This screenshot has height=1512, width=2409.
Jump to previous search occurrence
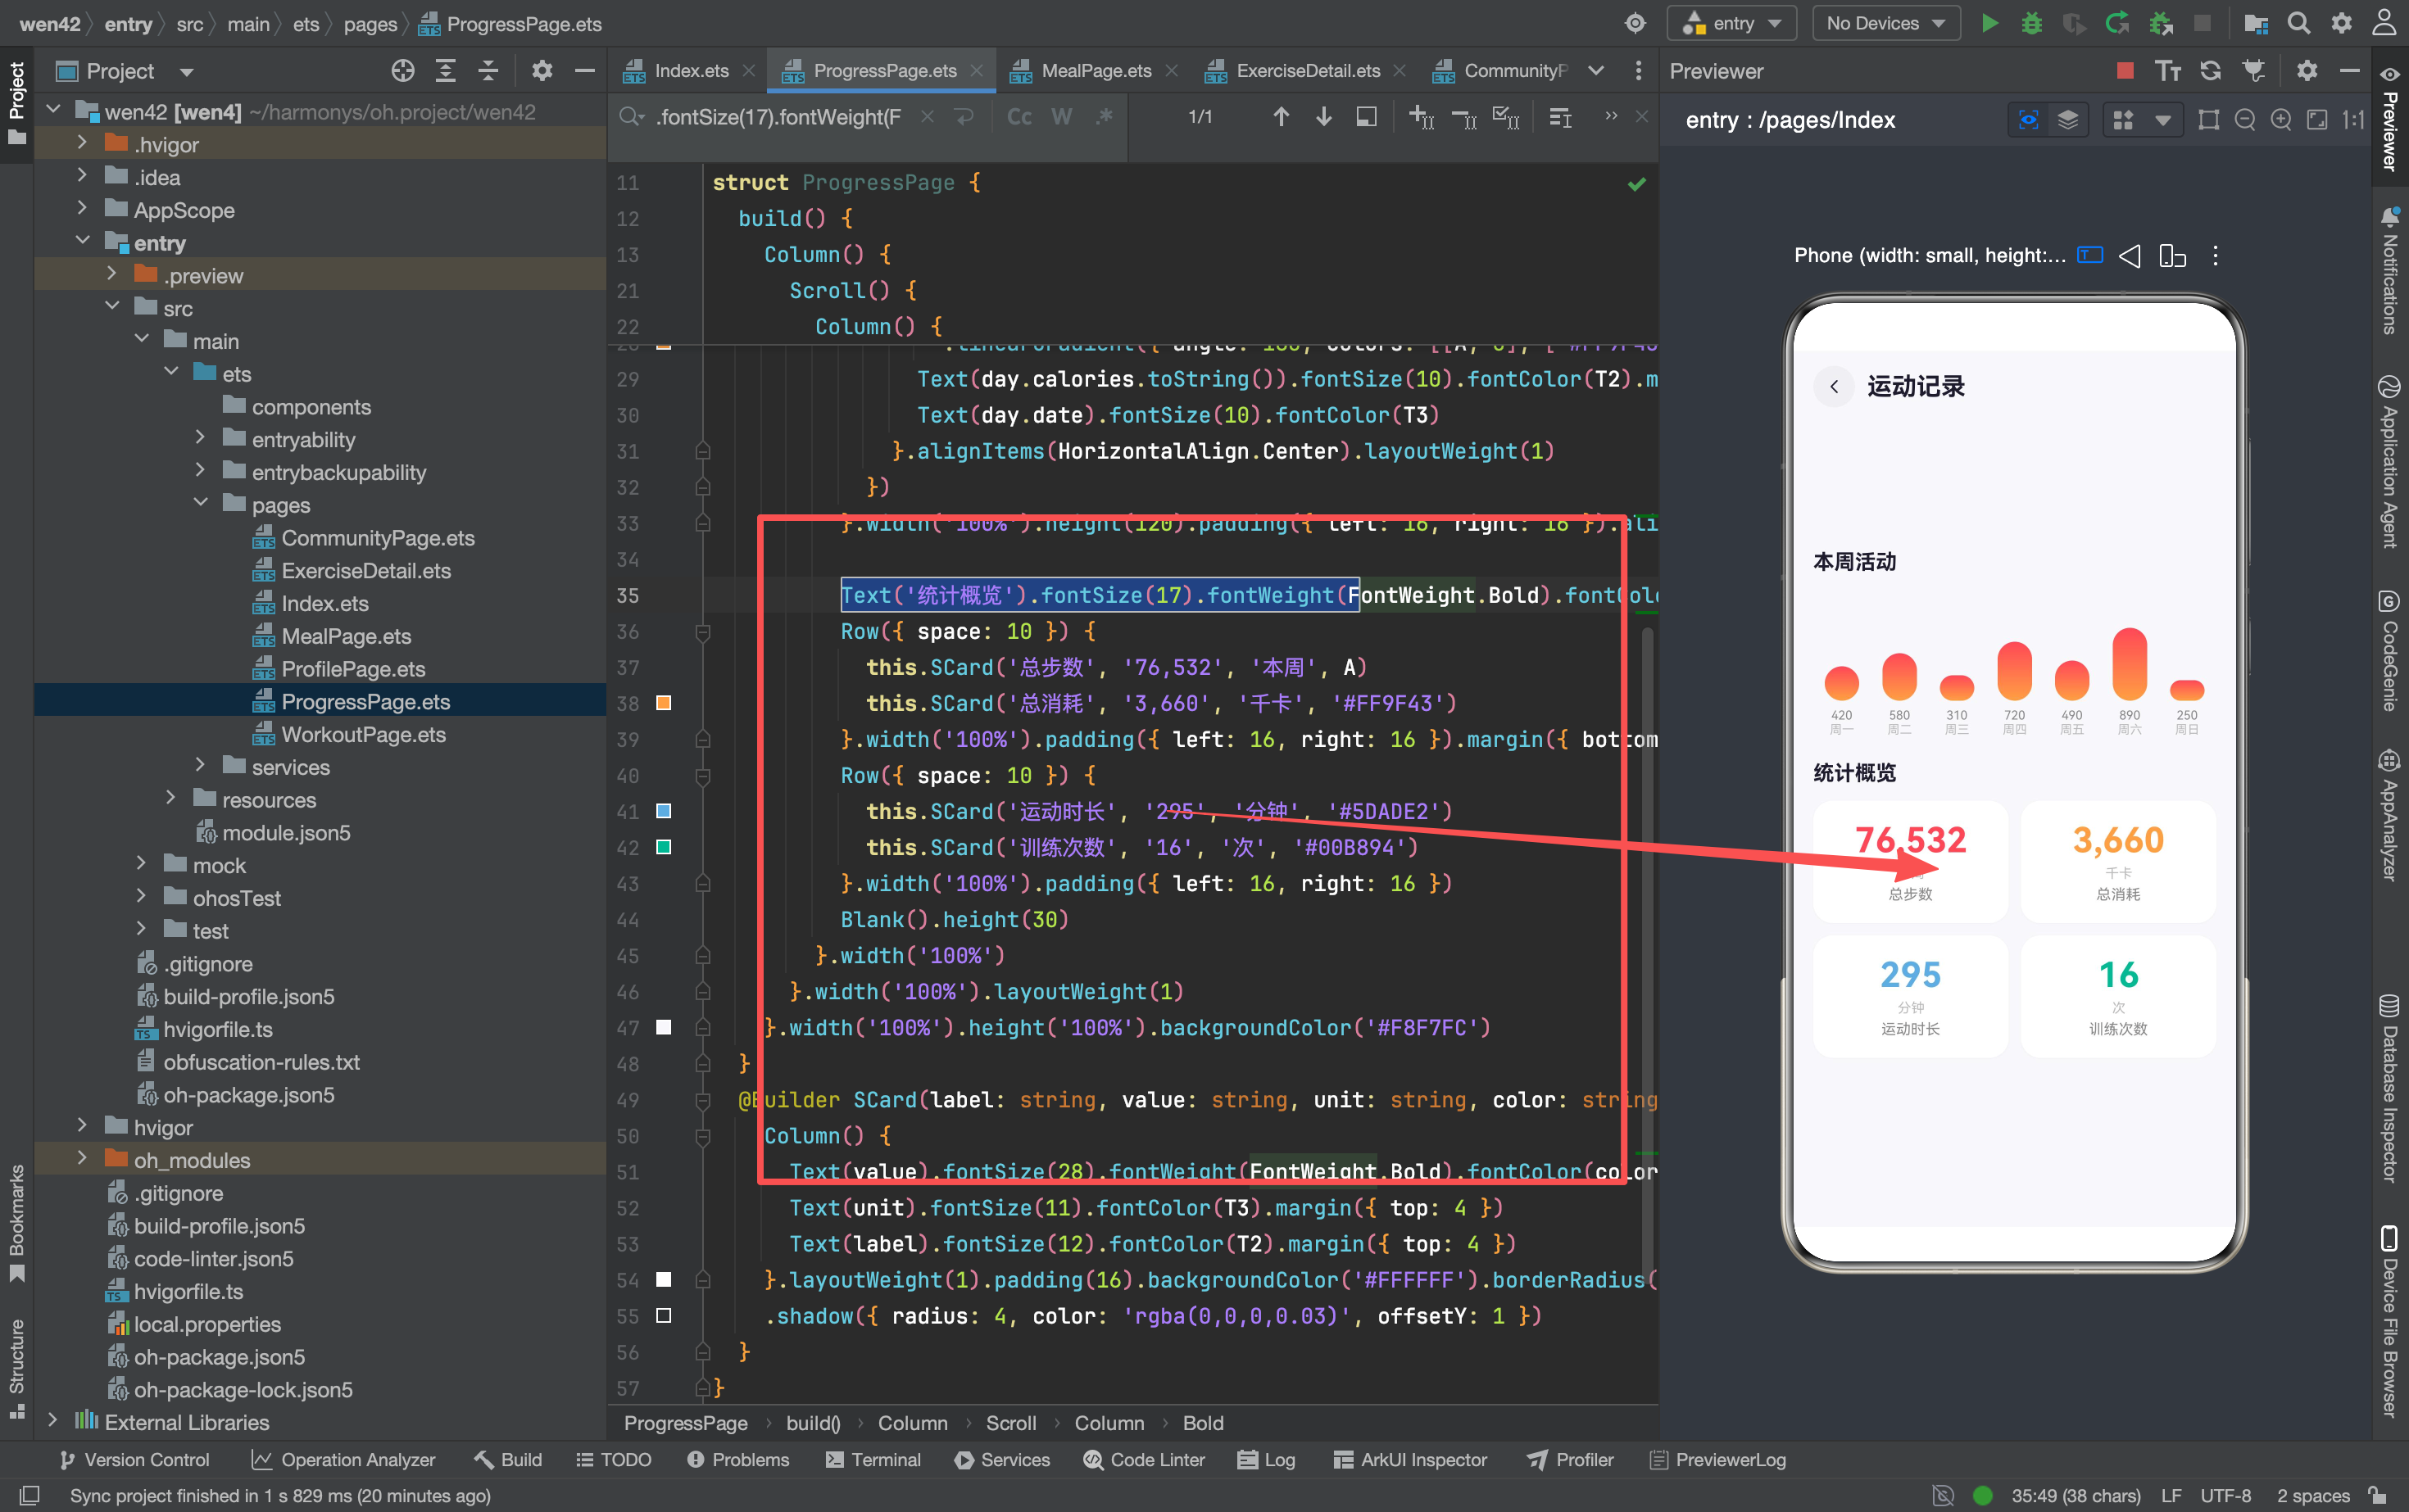[x=1281, y=117]
